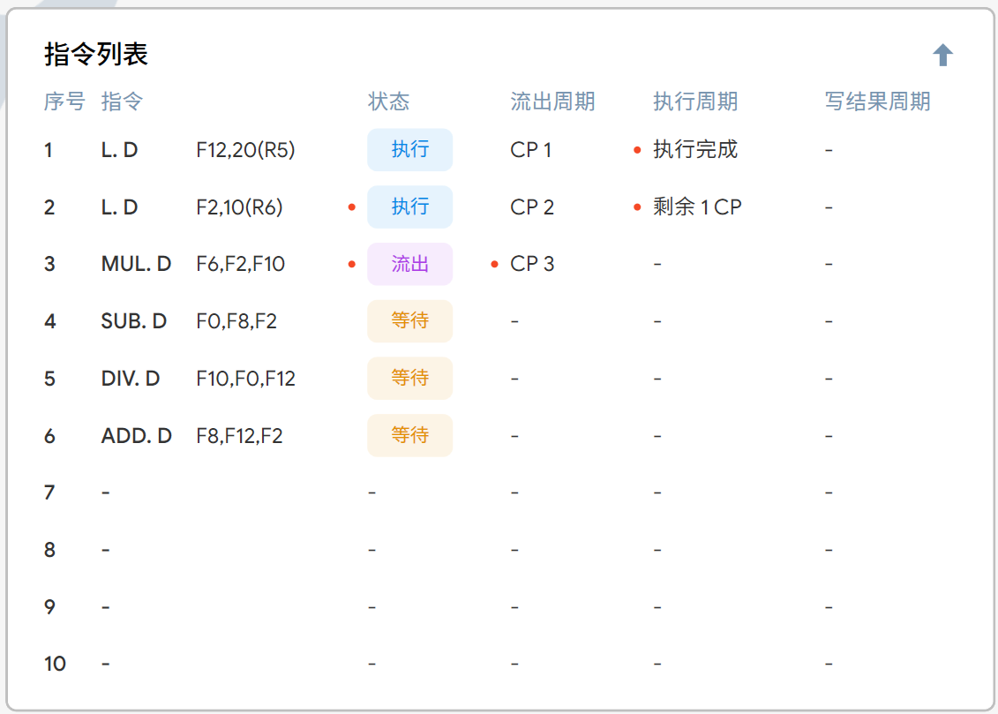The image size is (998, 714).
Task: Expand the 写结果周期 column header
Action: (x=878, y=102)
